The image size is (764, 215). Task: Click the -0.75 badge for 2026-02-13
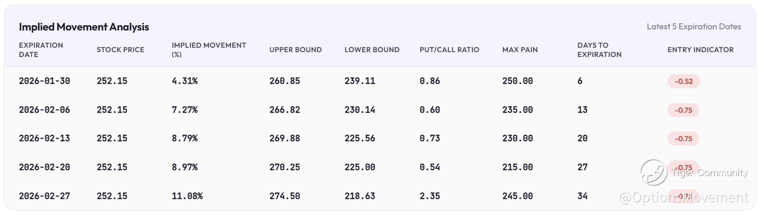click(x=683, y=139)
